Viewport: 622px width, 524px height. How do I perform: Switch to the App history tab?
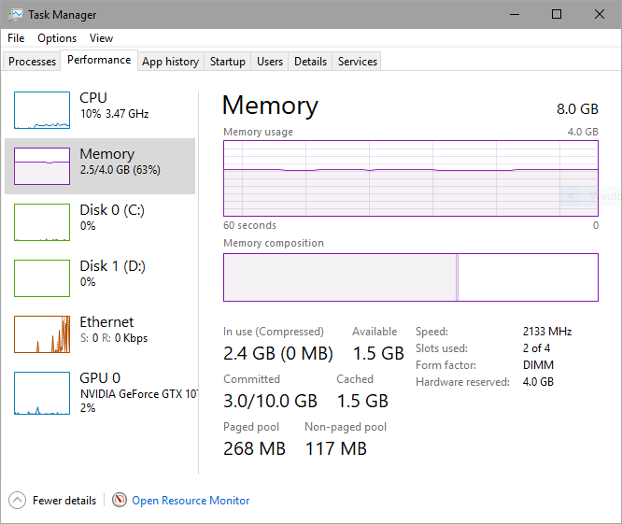(170, 62)
